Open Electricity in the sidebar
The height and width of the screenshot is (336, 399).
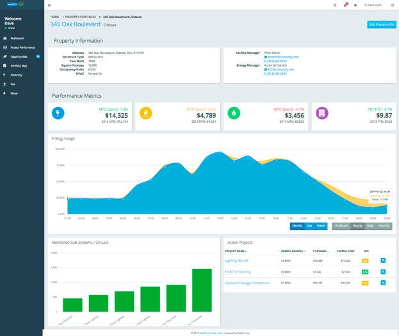[16, 75]
